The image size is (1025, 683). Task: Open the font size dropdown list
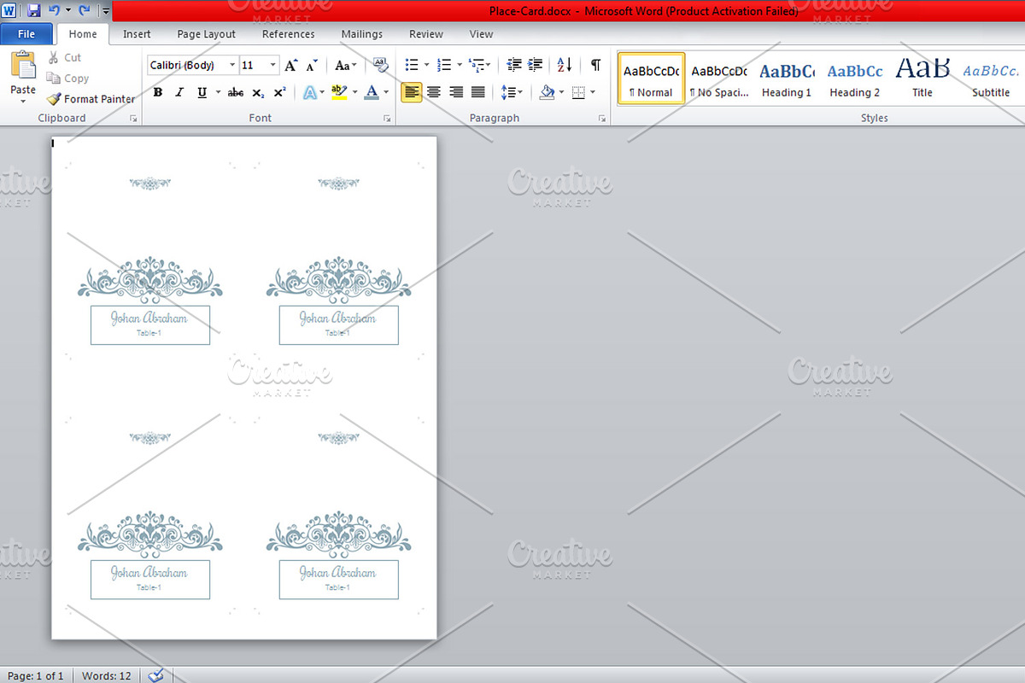point(273,65)
